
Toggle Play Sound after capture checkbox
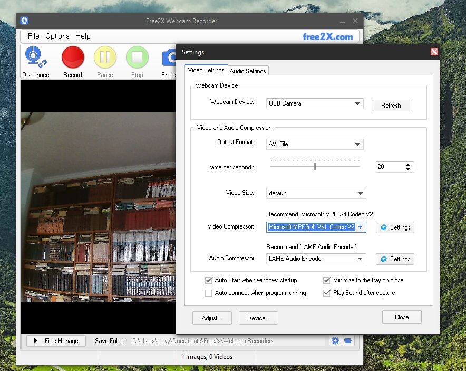[327, 293]
